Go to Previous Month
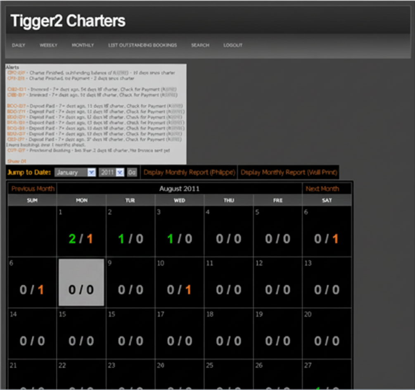 [x=33, y=189]
